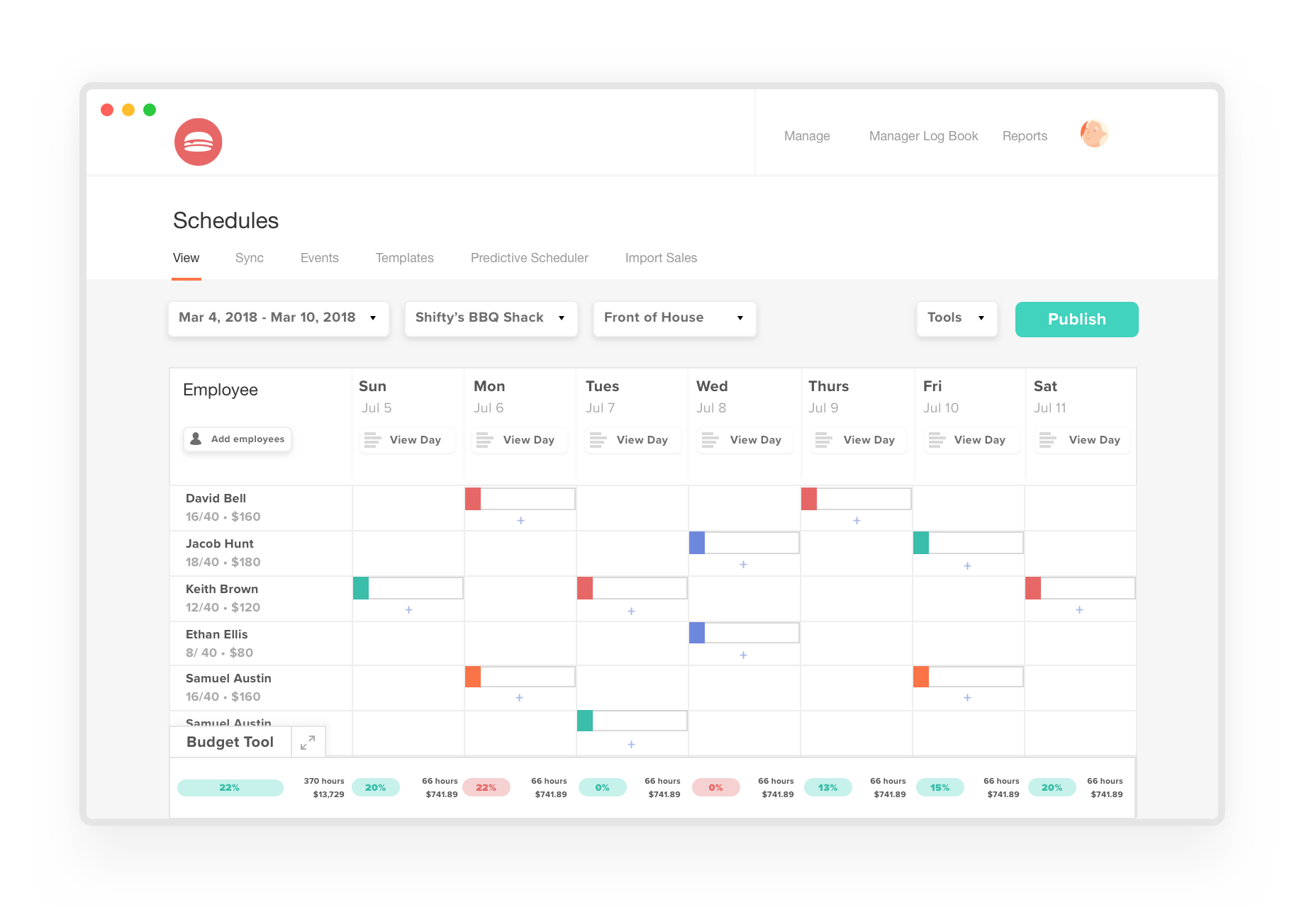Click the Publish button

[1076, 319]
